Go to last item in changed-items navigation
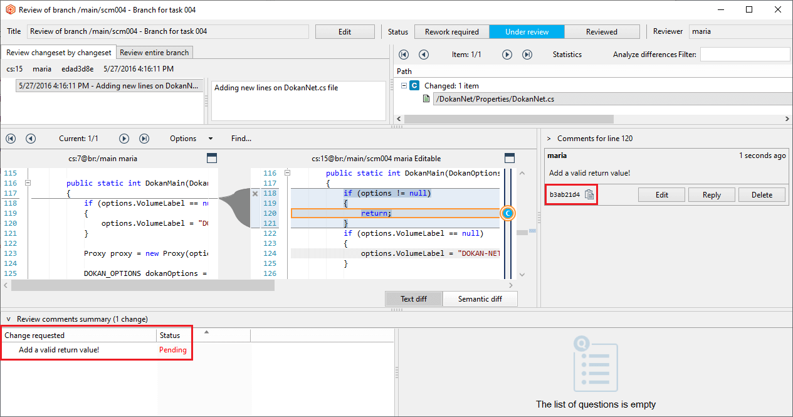Screen dimensions: 793x417 pos(527,55)
